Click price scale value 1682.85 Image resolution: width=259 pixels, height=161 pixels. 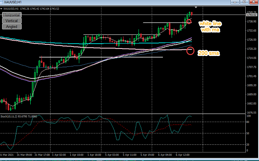[x=251, y=103]
